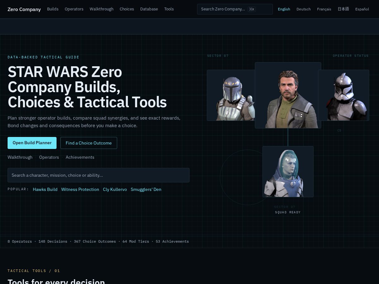Screen dimensions: 379x284
Task: Open the Walkthrough link below hero buttons
Action: pyautogui.click(x=20, y=157)
